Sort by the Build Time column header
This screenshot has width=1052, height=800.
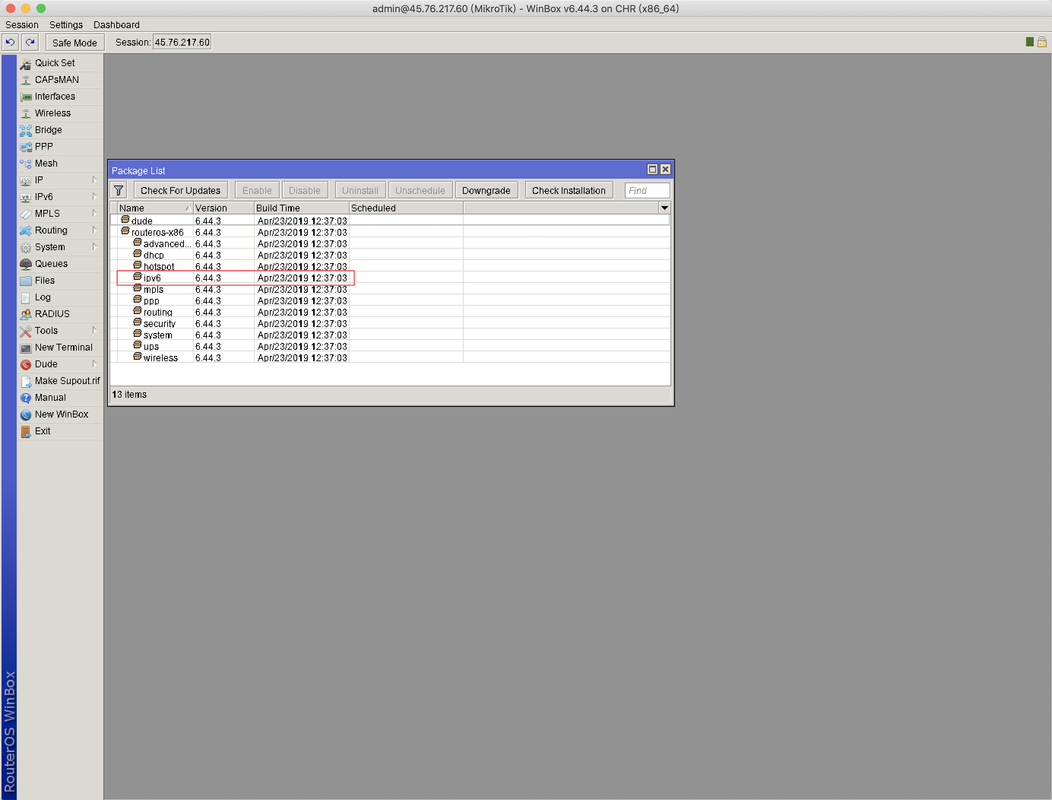(x=302, y=208)
